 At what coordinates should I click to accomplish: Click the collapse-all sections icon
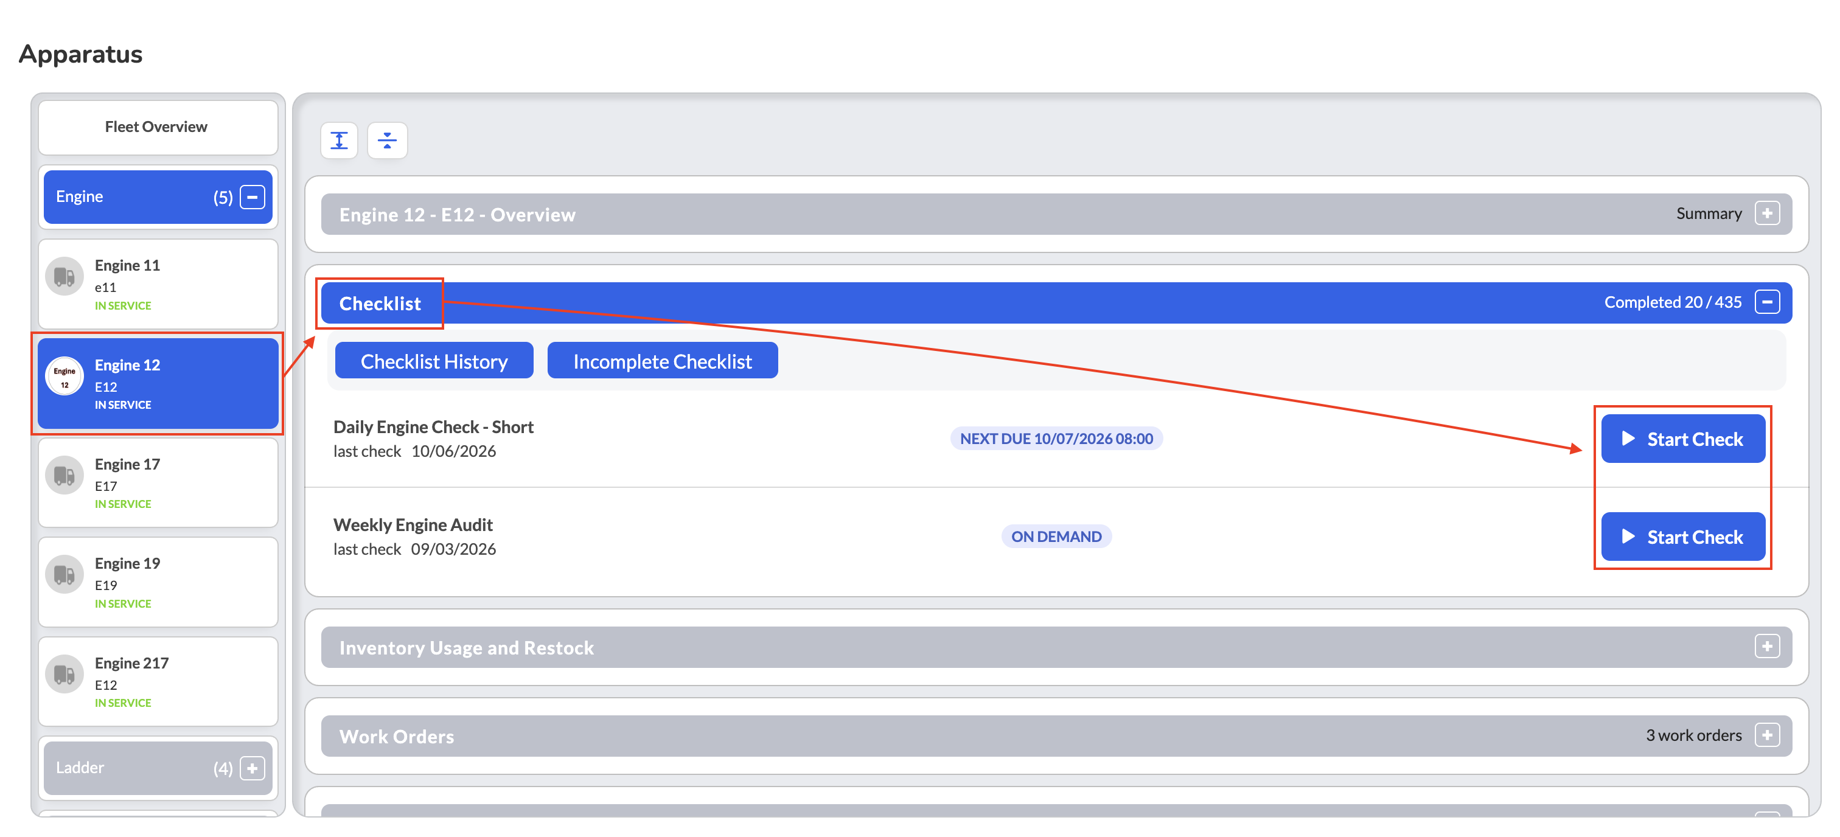(x=387, y=140)
